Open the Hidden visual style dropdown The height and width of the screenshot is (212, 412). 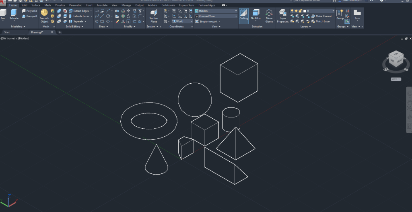215,11
